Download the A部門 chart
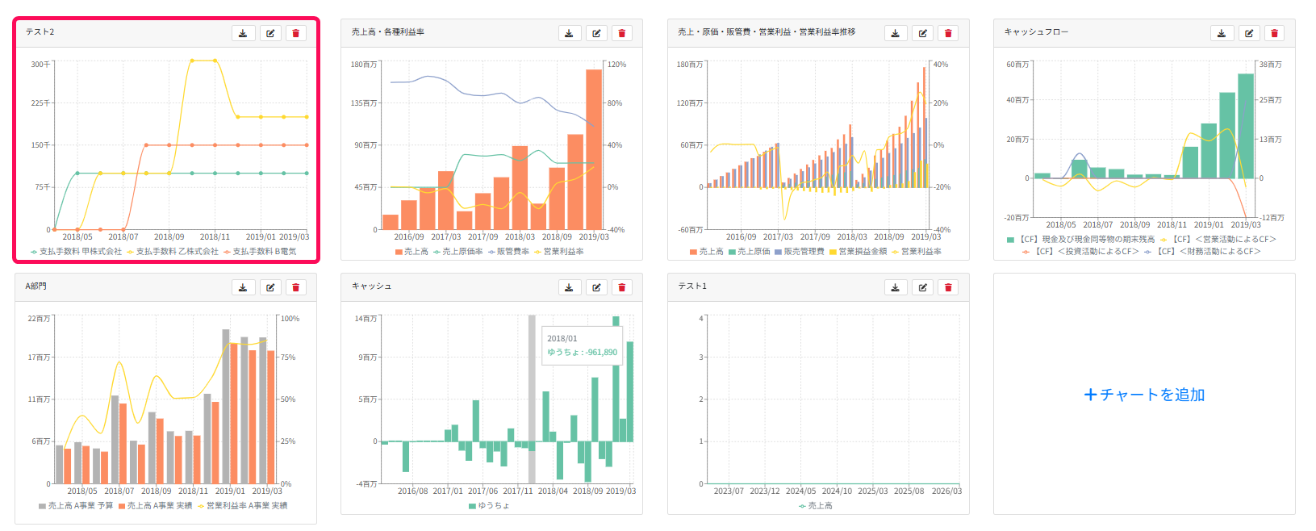Viewport: 1316px width, 531px height. (243, 287)
